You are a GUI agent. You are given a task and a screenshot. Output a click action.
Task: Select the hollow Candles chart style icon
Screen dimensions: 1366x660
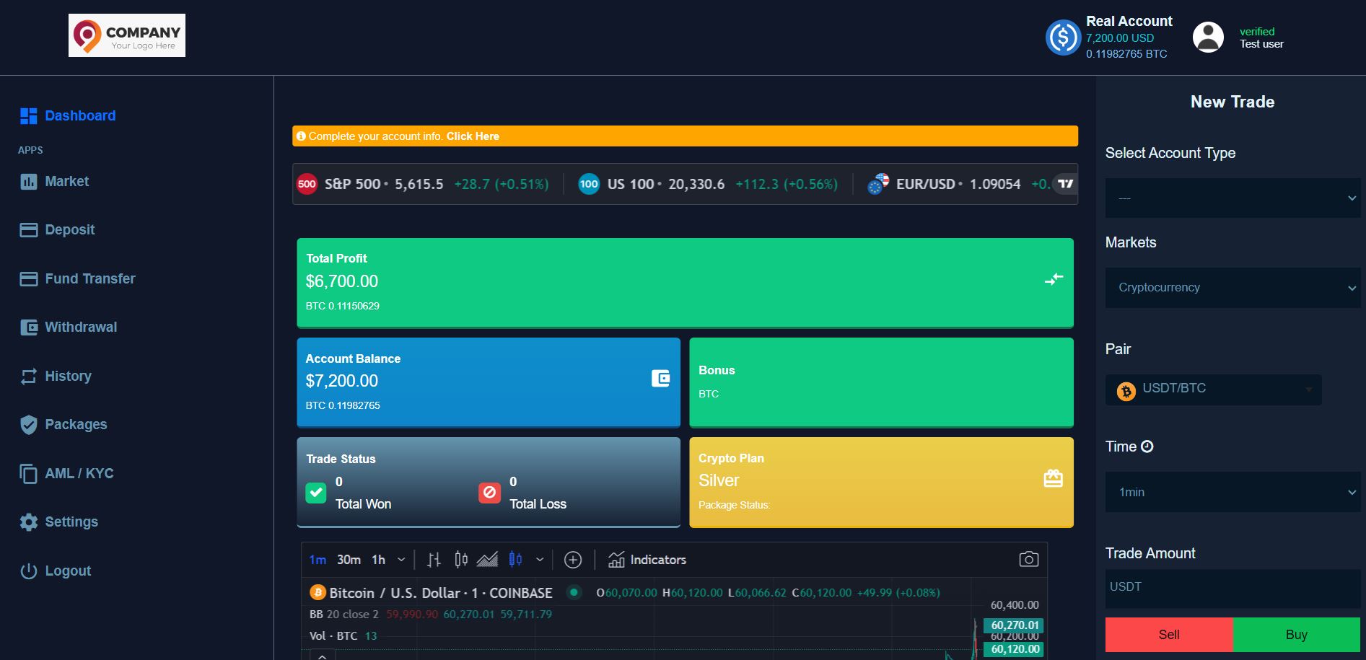(x=461, y=560)
